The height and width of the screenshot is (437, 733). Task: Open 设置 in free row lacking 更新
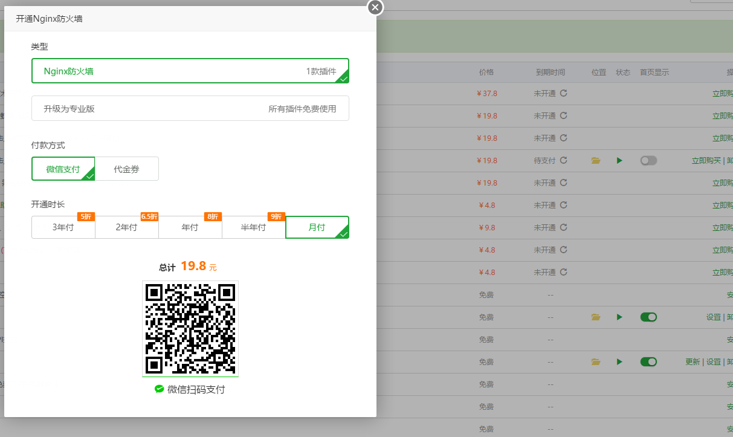click(714, 317)
